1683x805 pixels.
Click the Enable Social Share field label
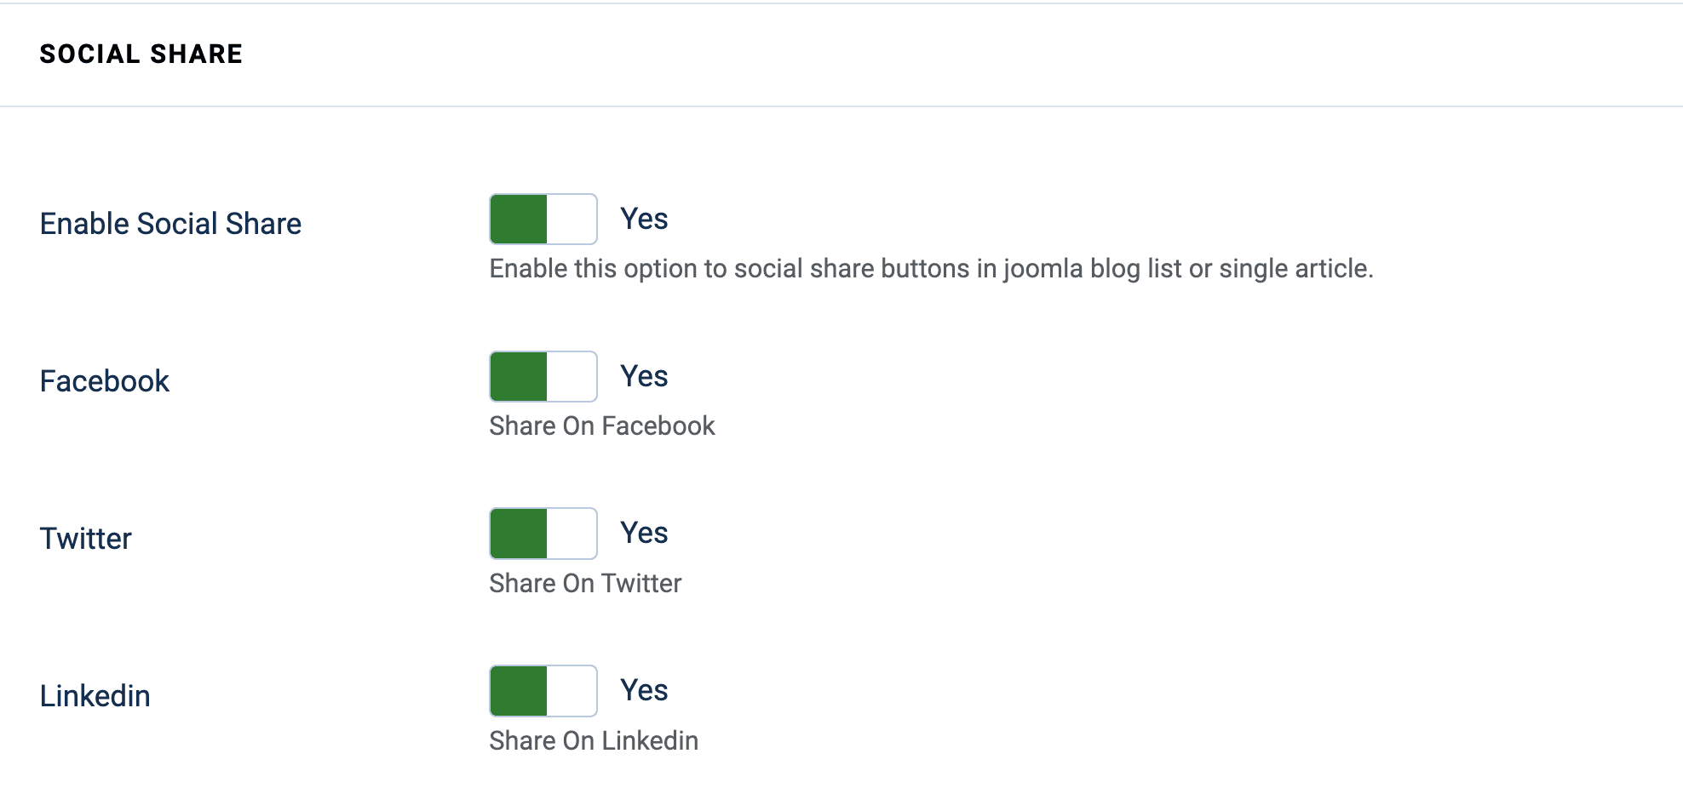169,223
